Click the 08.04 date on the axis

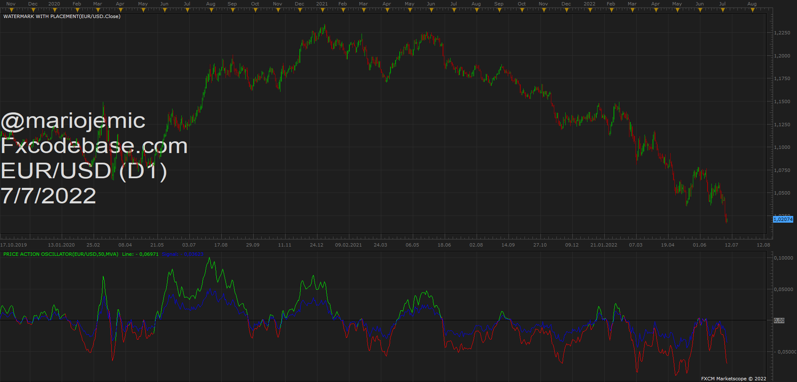click(x=125, y=245)
